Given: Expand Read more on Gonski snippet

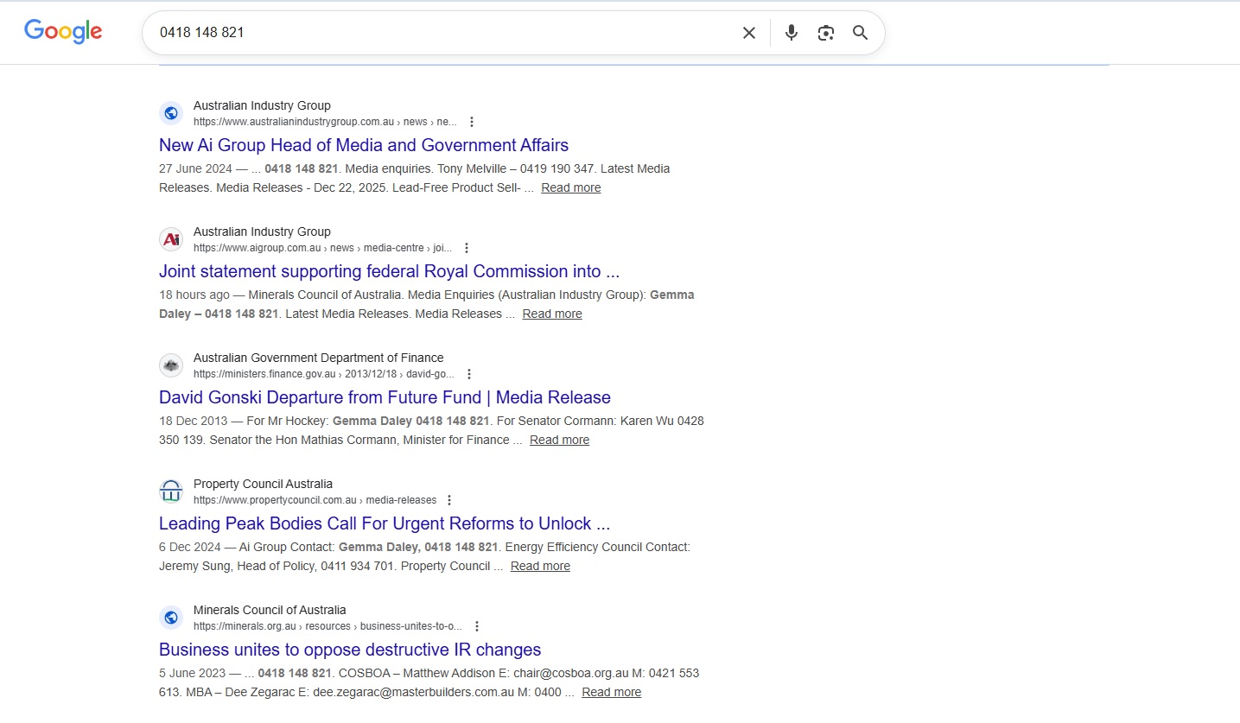Looking at the screenshot, I should [x=559, y=440].
